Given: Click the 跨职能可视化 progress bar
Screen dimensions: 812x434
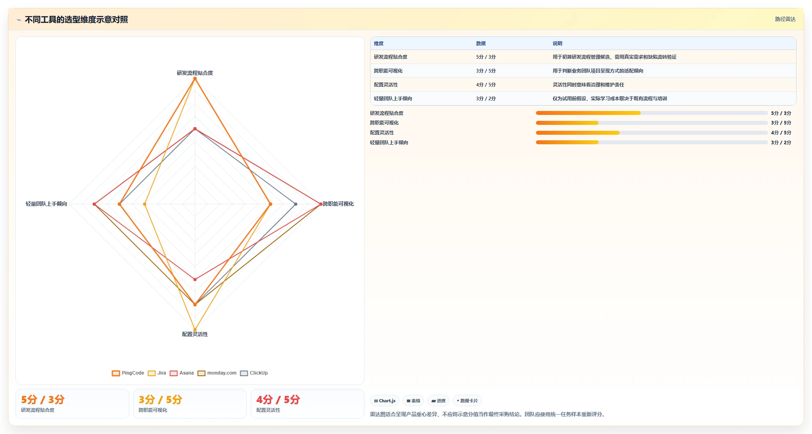Looking at the screenshot, I should 652,123.
